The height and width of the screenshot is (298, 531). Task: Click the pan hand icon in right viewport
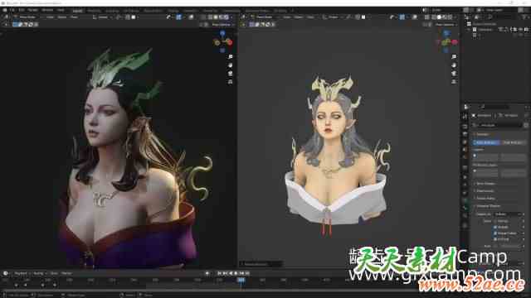tap(454, 65)
